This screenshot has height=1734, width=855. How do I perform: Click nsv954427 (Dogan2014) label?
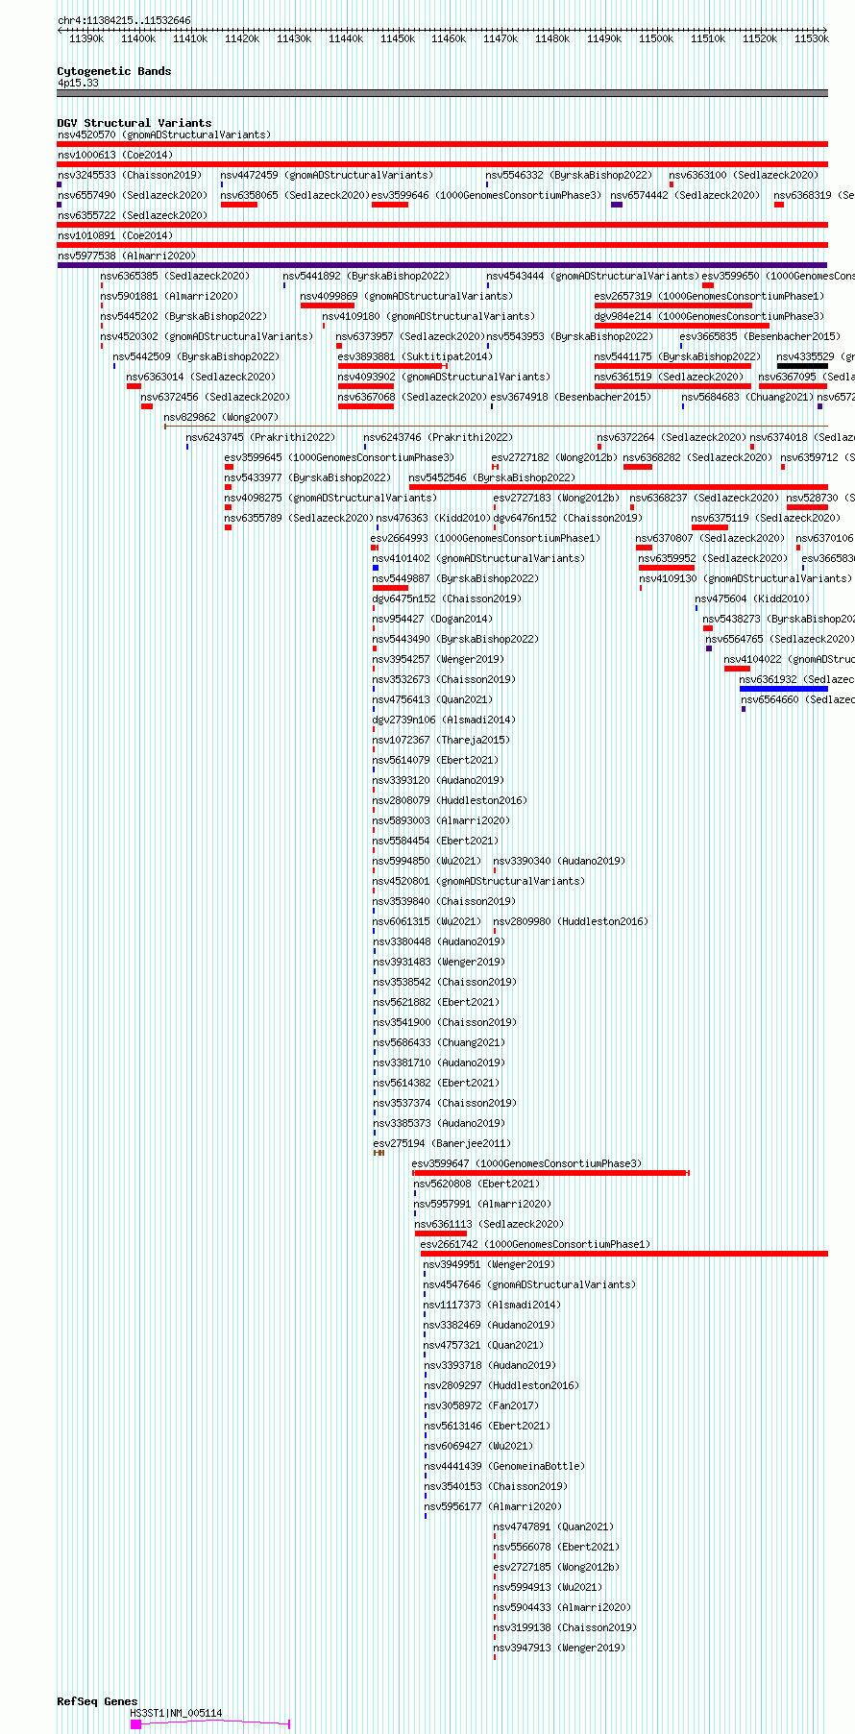[x=432, y=619]
